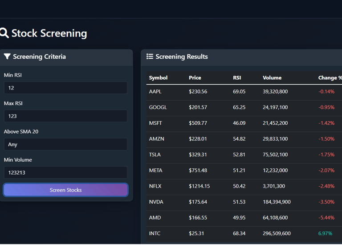Click the NVDA symbol cell
The width and height of the screenshot is (342, 245).
(156, 202)
